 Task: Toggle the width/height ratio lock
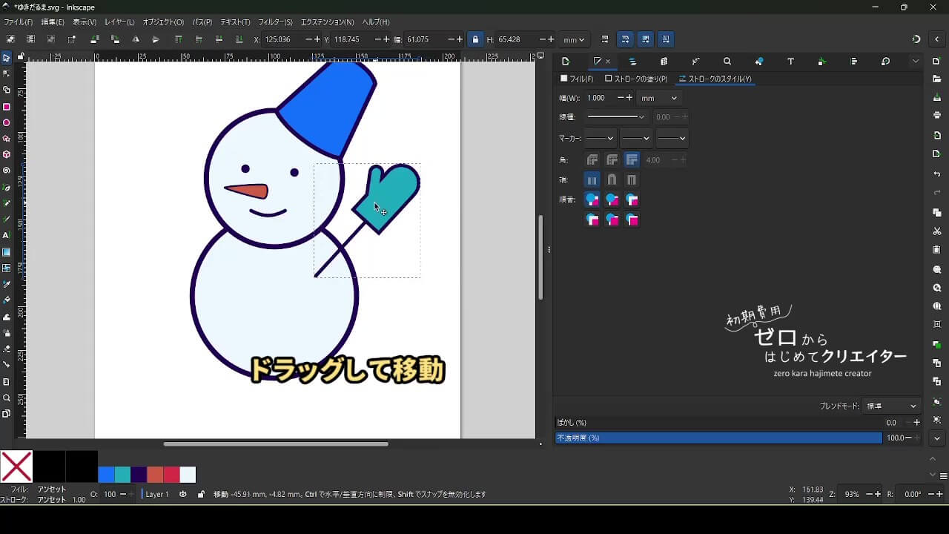point(475,39)
